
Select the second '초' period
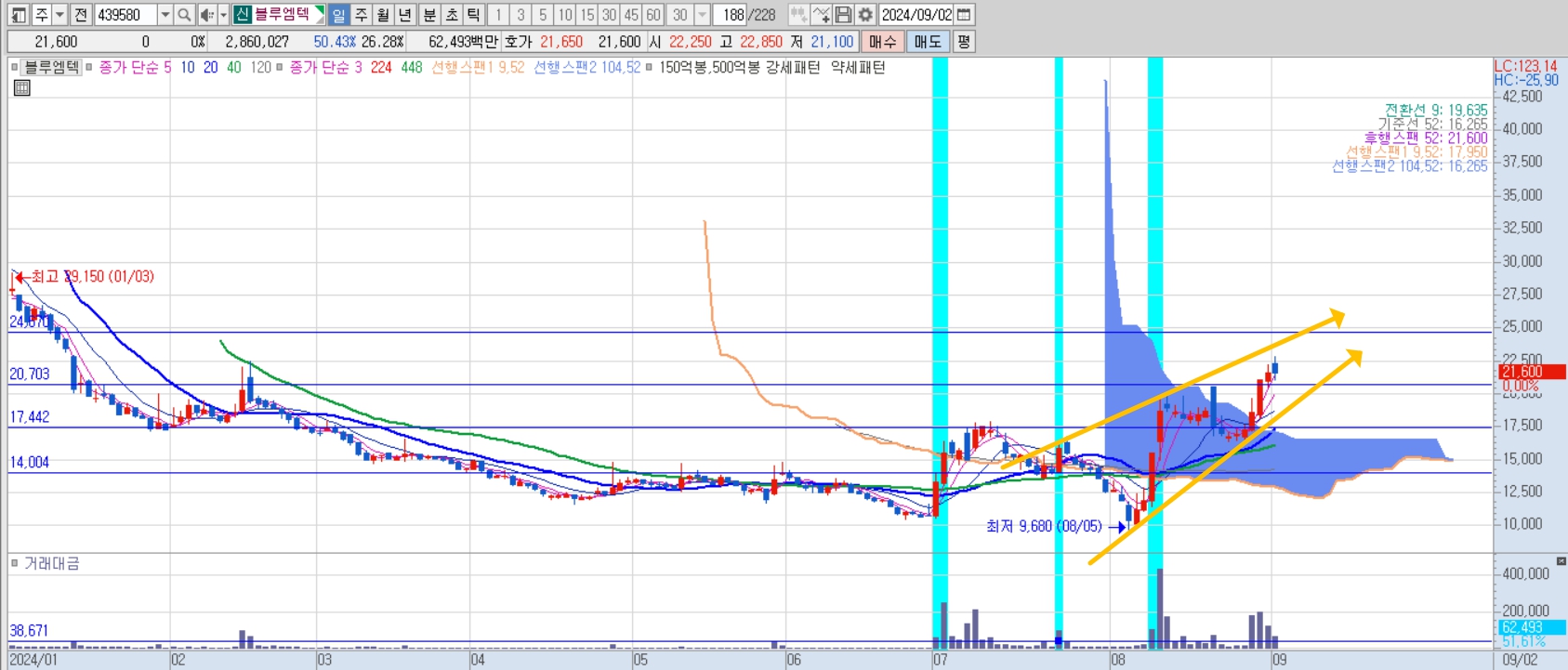(x=452, y=15)
